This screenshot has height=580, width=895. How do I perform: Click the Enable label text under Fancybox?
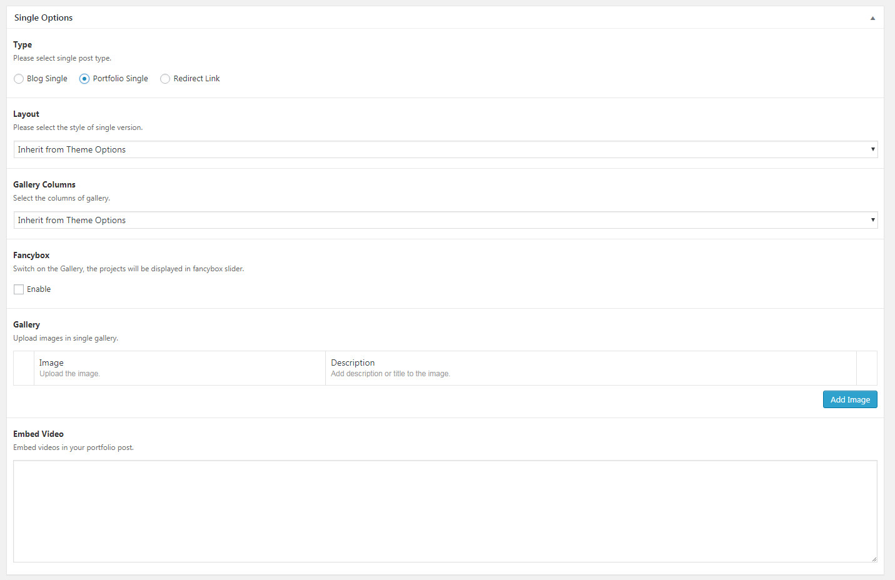click(39, 289)
